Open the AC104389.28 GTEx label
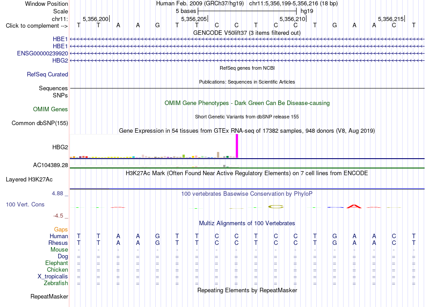This screenshot has height=307, width=425. coord(51,165)
